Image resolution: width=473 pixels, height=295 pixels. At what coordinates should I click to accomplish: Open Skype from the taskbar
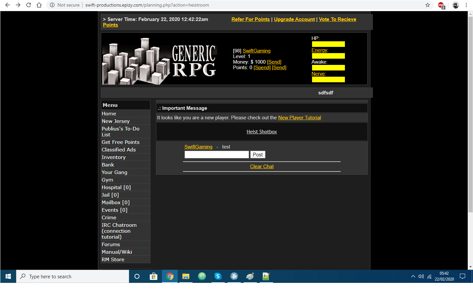coord(218,276)
